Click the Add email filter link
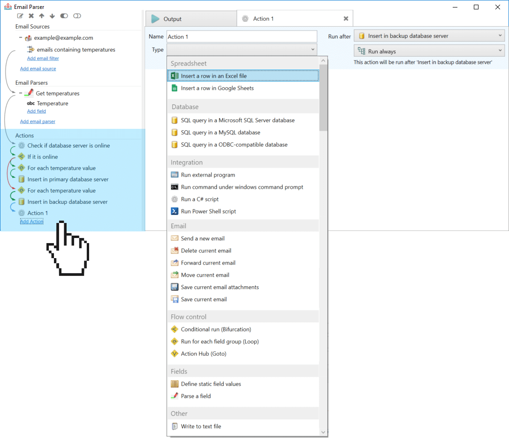 click(43, 59)
